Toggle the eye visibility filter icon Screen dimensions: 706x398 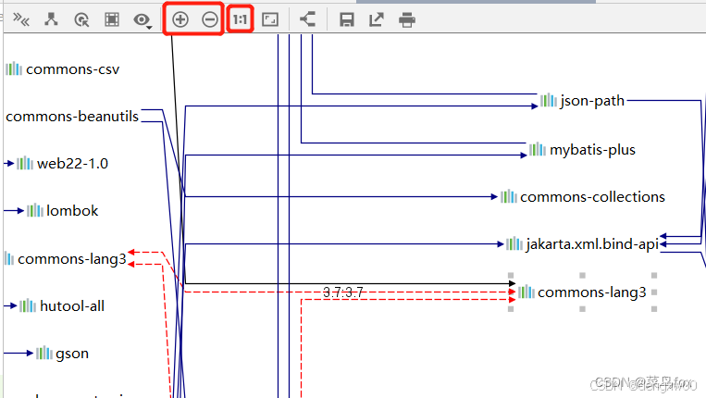pyautogui.click(x=141, y=19)
